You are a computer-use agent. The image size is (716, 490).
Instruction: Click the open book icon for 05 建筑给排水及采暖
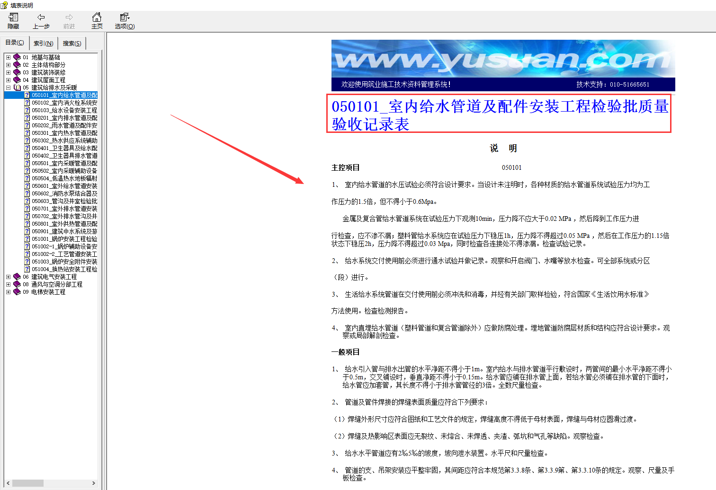17,87
